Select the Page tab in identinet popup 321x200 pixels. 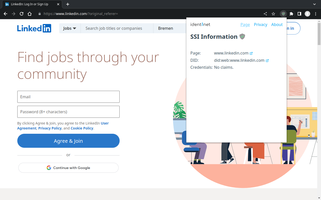245,24
